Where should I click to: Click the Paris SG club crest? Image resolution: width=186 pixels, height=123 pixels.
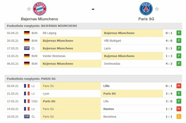click(x=146, y=9)
